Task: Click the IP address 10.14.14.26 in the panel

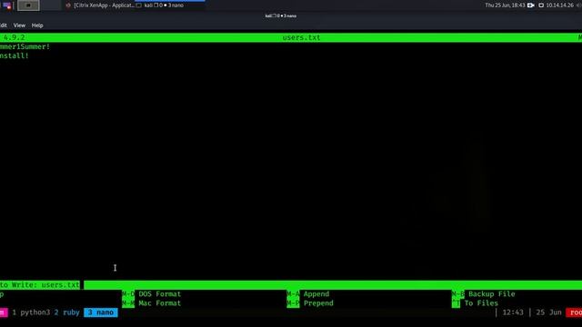Action: pyautogui.click(x=560, y=5)
